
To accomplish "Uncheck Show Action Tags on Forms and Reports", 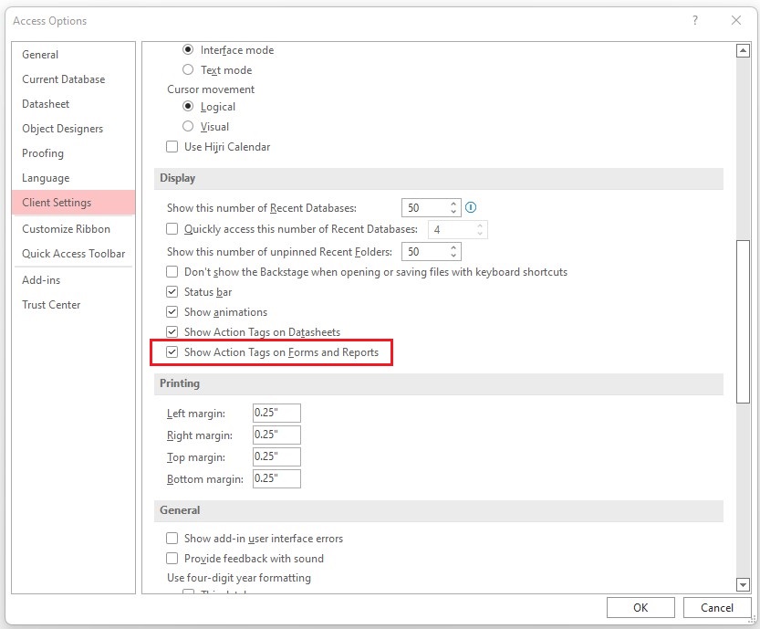I will tap(171, 352).
